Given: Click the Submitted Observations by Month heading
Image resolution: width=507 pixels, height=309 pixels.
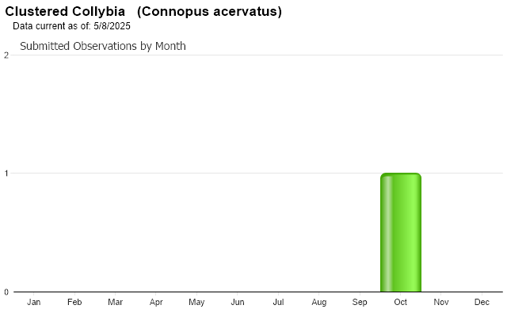Looking at the screenshot, I should 103,46.
